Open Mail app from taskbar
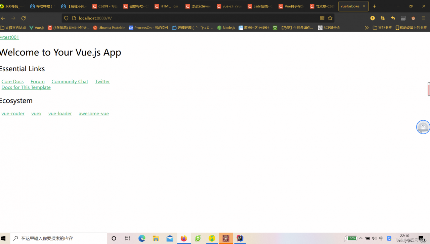 (x=170, y=238)
